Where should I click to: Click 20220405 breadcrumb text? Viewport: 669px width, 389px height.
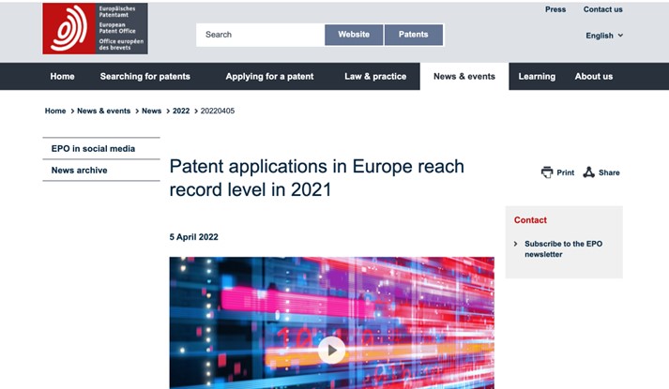(218, 111)
